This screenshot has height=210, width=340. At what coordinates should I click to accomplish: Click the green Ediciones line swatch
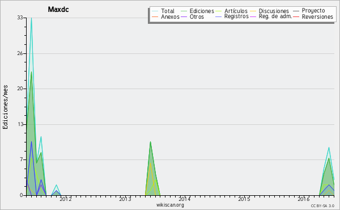[184, 11]
